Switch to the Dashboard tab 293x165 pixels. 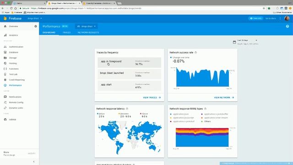click(x=49, y=33)
